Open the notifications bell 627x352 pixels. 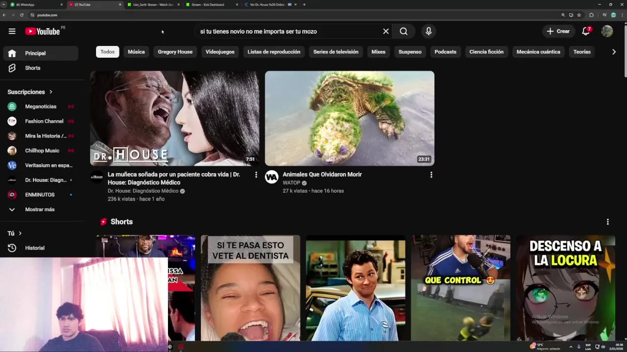click(x=586, y=31)
